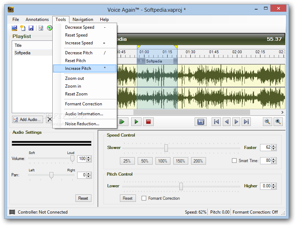Image resolution: width=296 pixels, height=226 pixels.
Task: Decrease speed value 62 with down stepper
Action: 274,149
